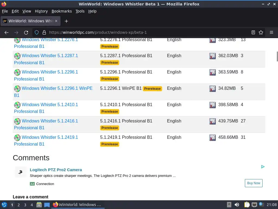The height and width of the screenshot is (209, 278).
Task: Open Windows Whistler 5.1.2296.1 Professional B1 link
Action: [x=46, y=75]
